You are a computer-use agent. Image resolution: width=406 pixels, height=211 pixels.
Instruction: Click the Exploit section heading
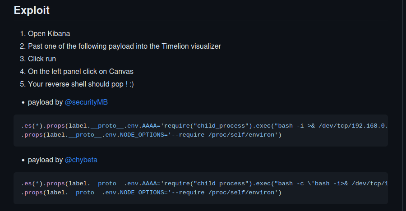pyautogui.click(x=32, y=10)
